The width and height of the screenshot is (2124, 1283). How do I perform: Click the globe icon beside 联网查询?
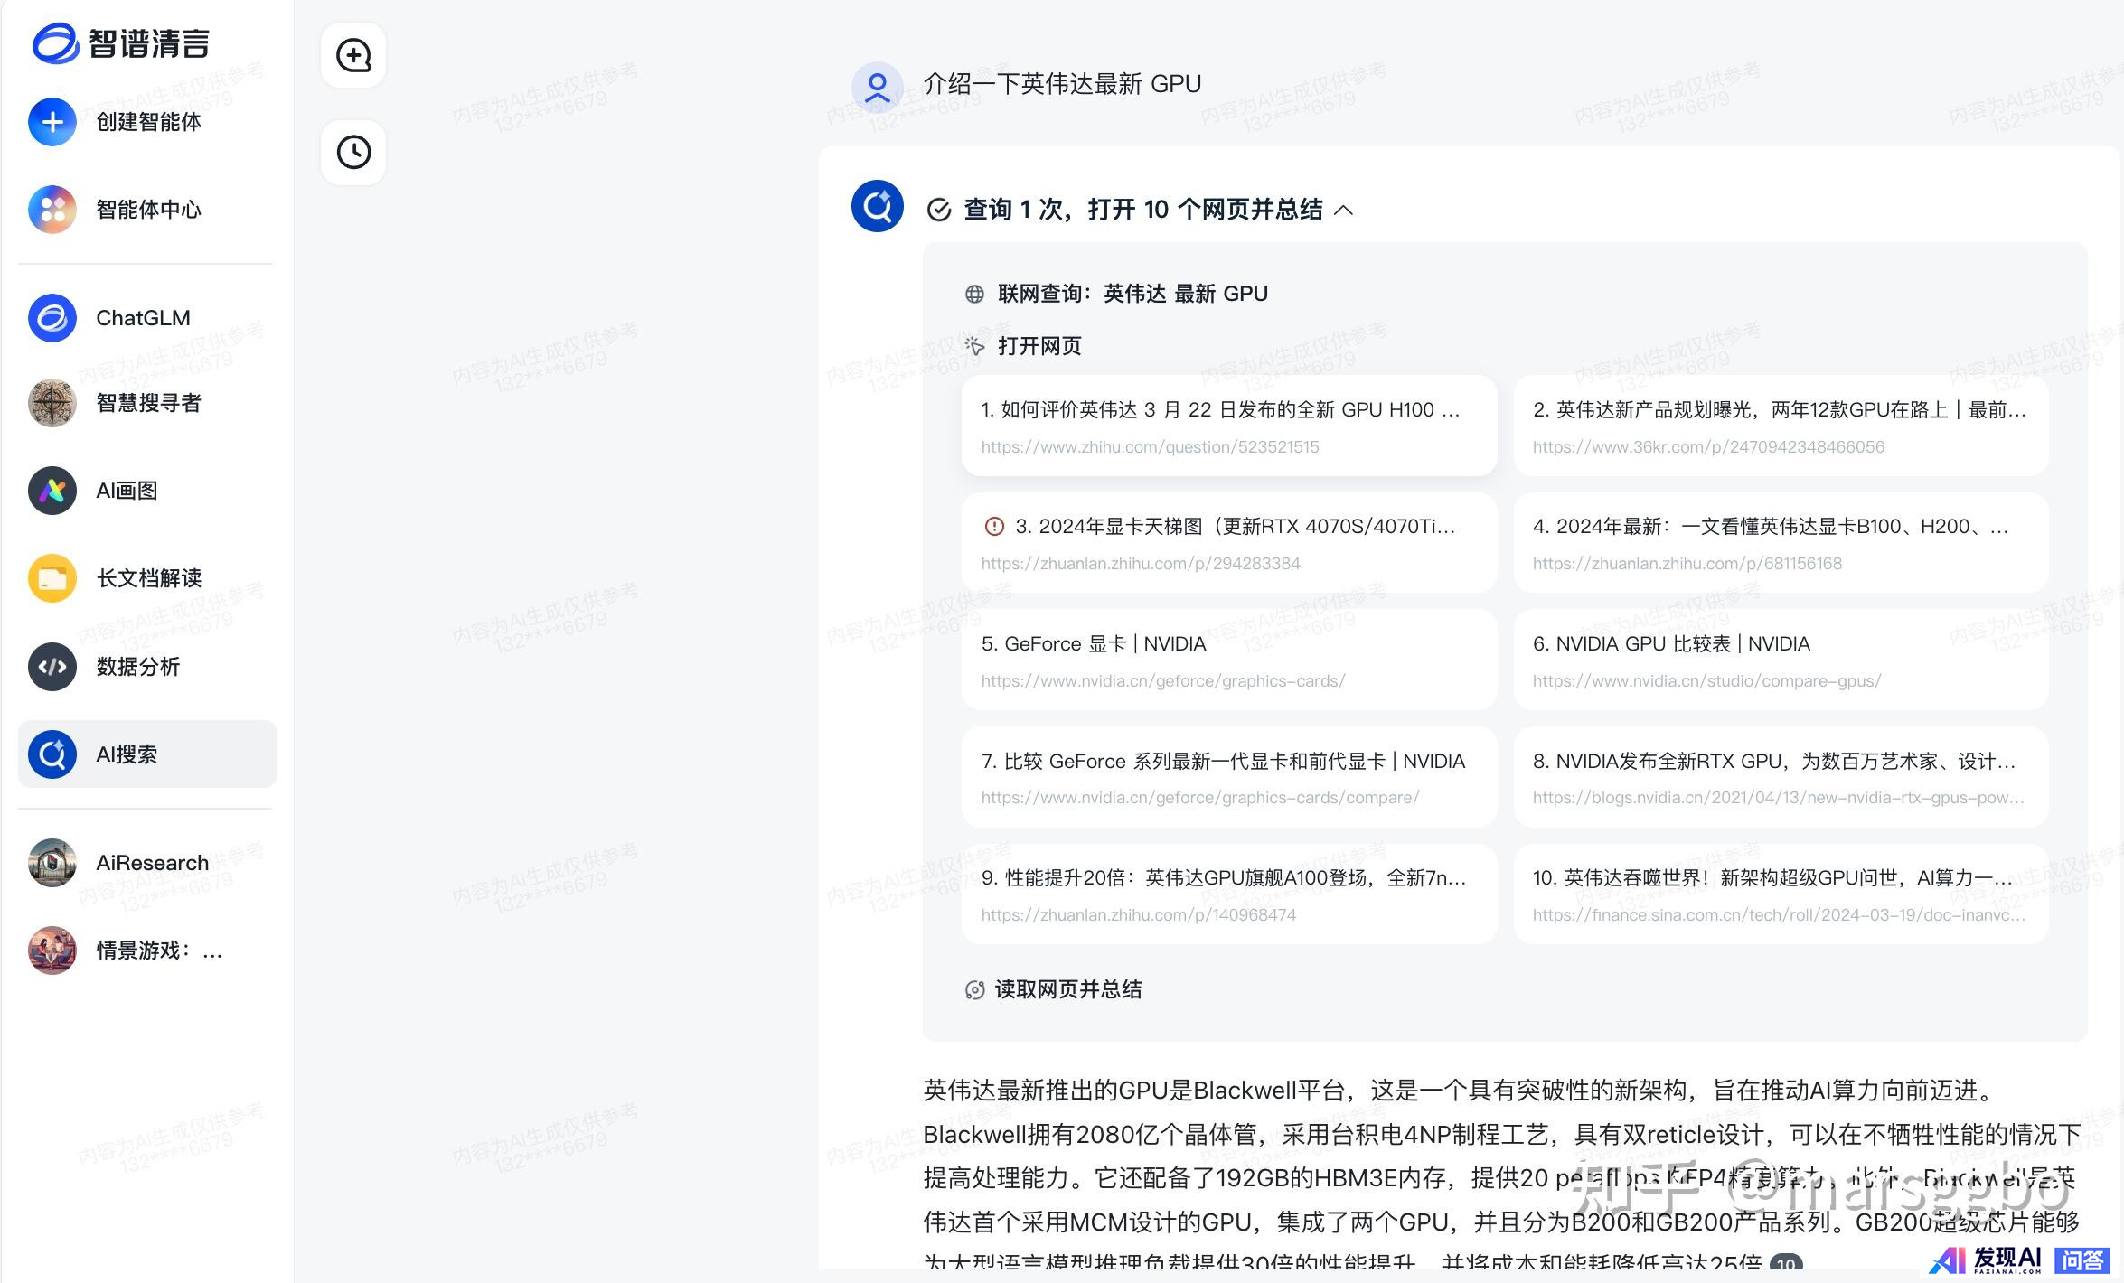pos(974,294)
